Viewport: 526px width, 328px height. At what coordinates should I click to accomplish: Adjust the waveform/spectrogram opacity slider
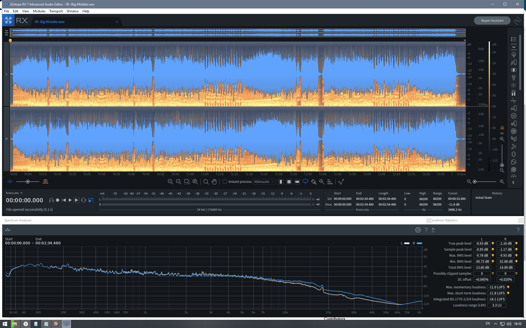click(x=28, y=181)
